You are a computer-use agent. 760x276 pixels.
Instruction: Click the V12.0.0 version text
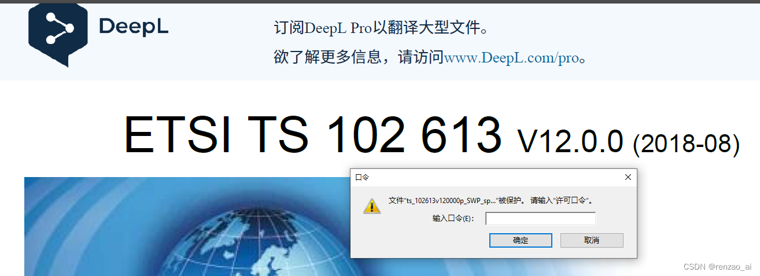pos(570,141)
